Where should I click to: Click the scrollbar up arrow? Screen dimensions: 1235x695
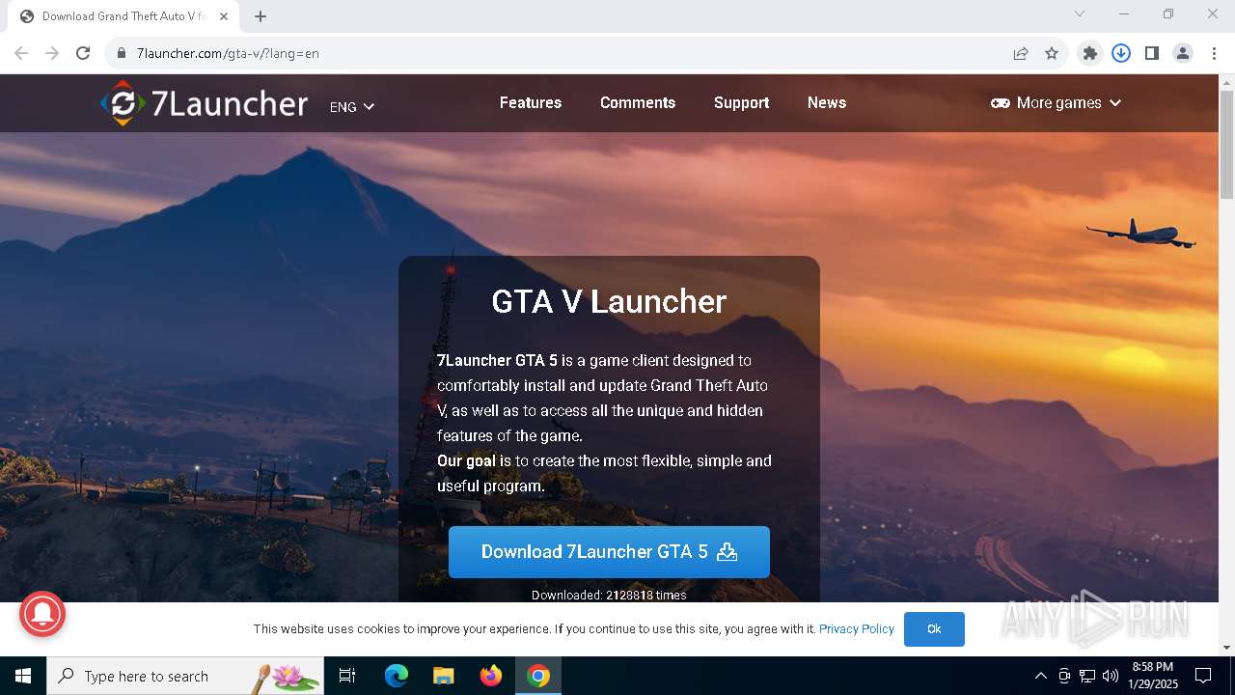(1226, 82)
